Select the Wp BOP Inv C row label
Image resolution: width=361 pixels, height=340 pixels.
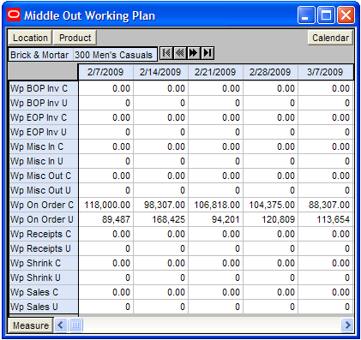point(44,88)
